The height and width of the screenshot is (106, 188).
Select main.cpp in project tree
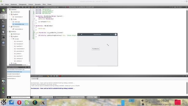pyautogui.click(x=17, y=22)
